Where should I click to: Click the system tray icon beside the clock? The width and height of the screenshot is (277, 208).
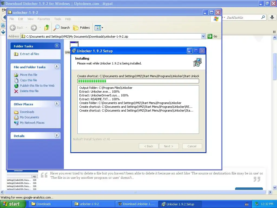click(x=257, y=204)
